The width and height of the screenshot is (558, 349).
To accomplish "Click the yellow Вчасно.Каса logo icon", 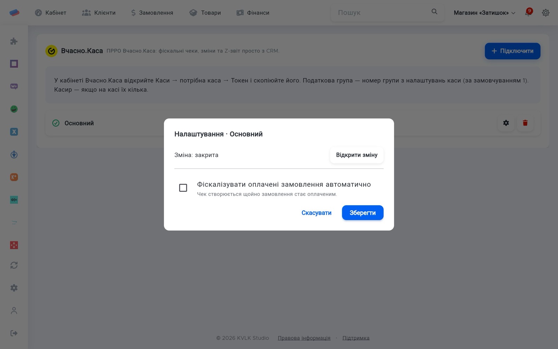I will [x=51, y=51].
